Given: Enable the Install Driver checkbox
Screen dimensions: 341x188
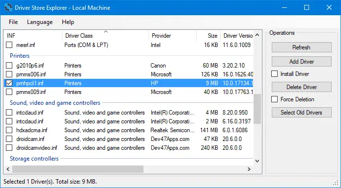Looking at the screenshot, I should (x=274, y=74).
